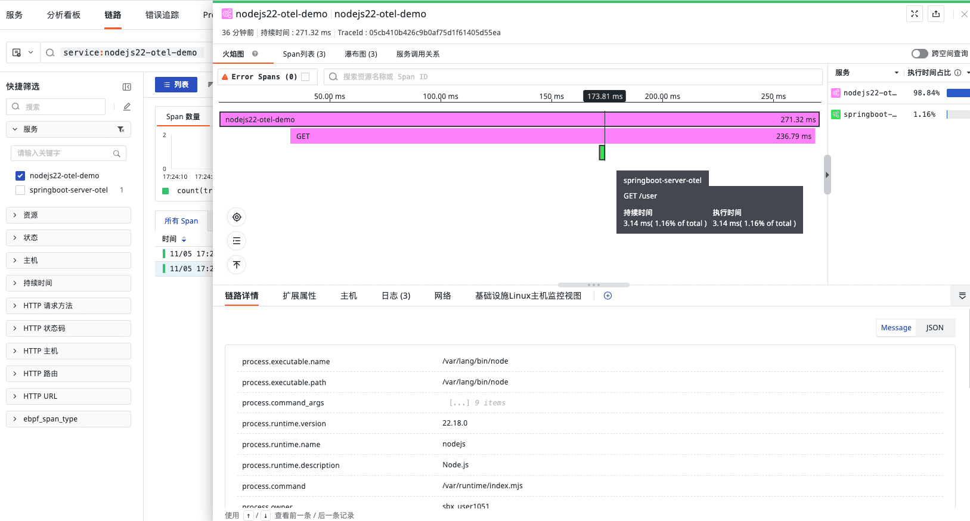Click the nodejs22 service legend icon
Viewport: 970px width, 521px height.
click(836, 93)
